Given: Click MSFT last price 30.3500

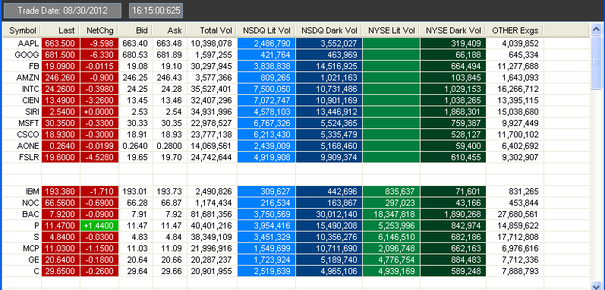Looking at the screenshot, I should tap(61, 124).
